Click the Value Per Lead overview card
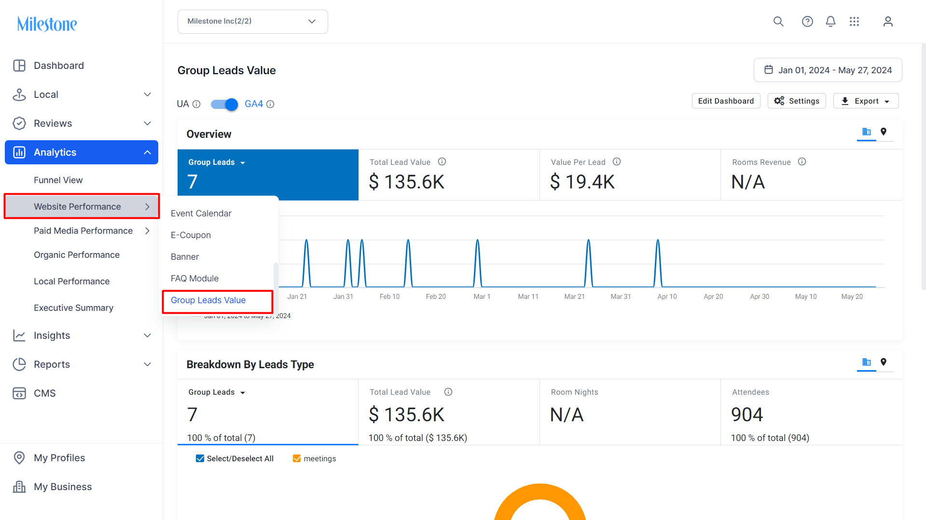This screenshot has width=926, height=520. pyautogui.click(x=630, y=174)
